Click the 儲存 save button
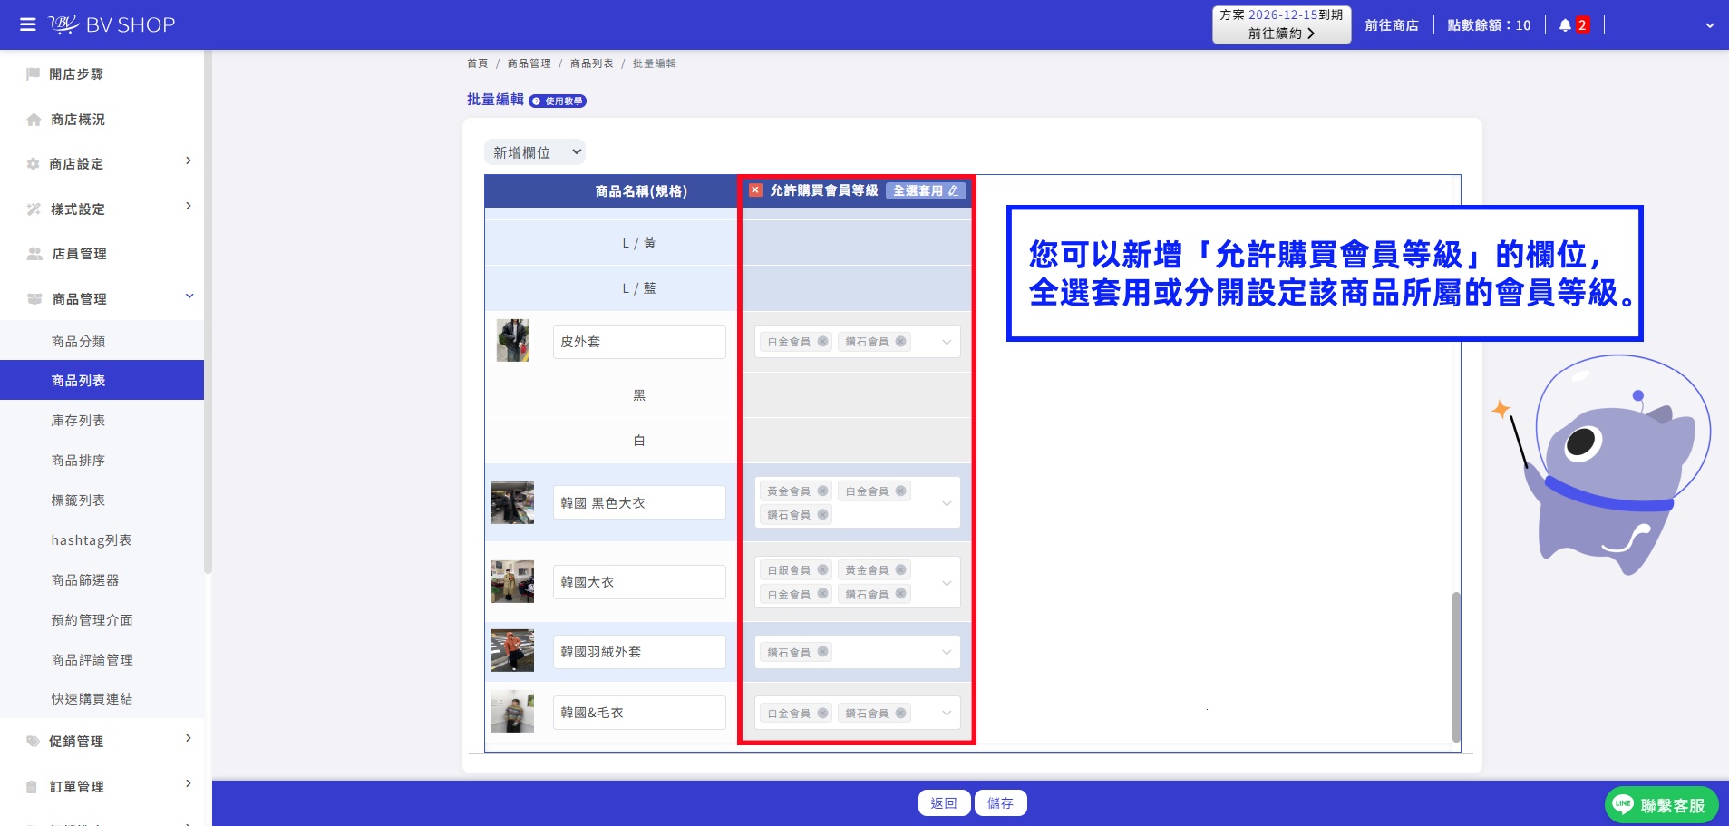Image resolution: width=1729 pixels, height=826 pixels. coord(1000,803)
